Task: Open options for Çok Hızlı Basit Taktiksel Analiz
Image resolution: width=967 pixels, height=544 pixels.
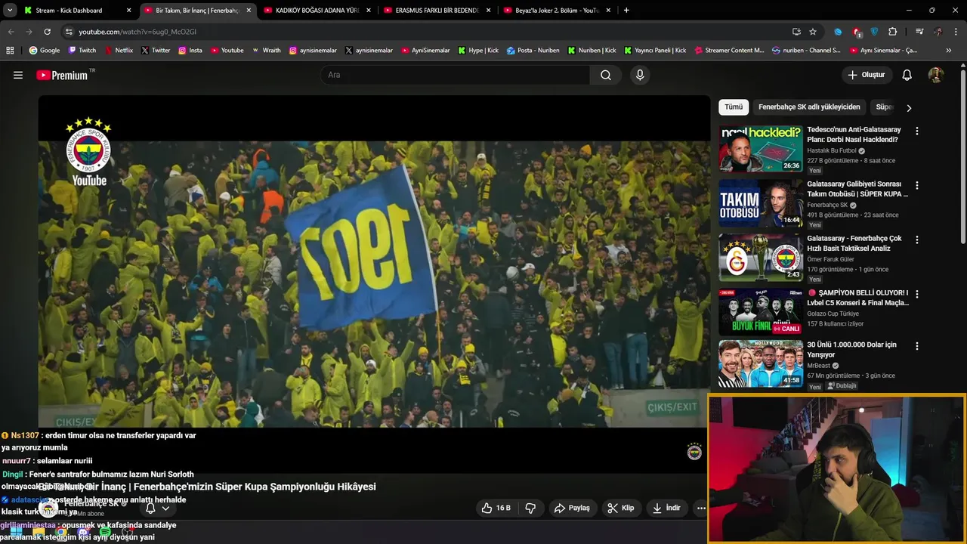Action: [917, 240]
